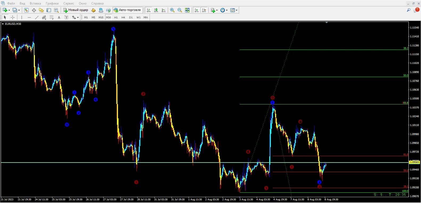Open the Сервис menu
The image size is (421, 203).
69,3
